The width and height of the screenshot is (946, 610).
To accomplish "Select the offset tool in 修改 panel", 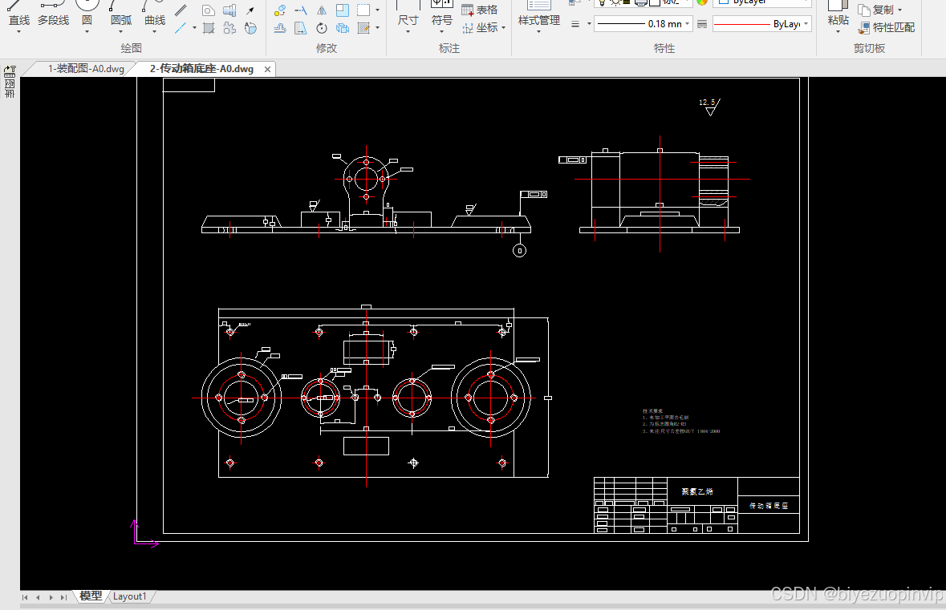I will [x=280, y=28].
